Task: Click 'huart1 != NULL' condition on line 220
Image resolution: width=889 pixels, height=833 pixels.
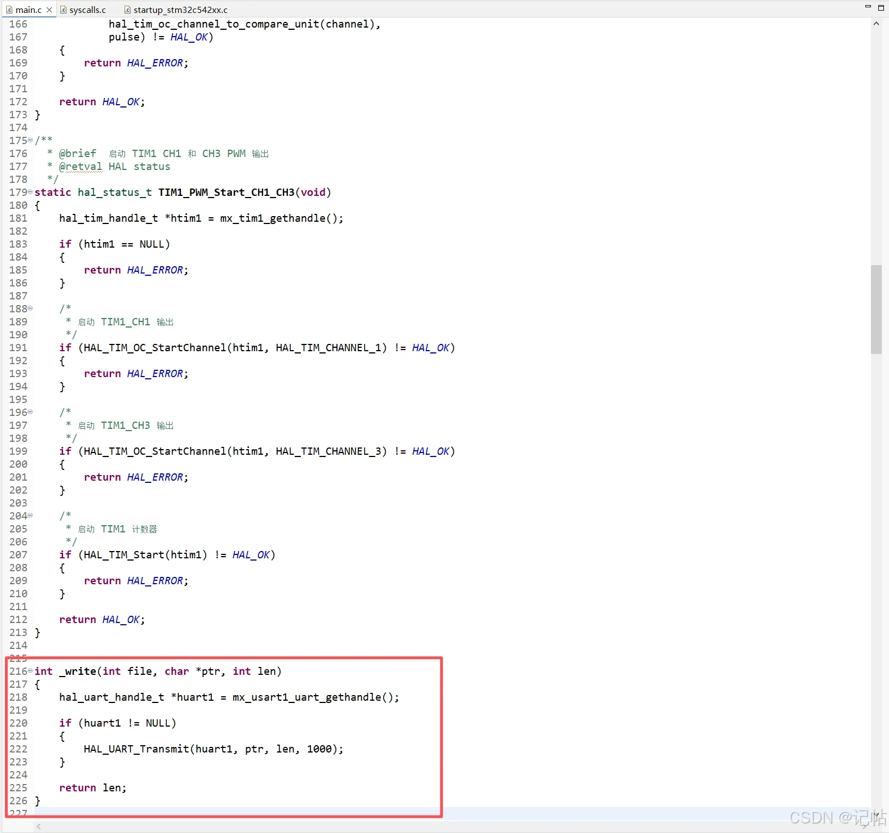Action: (127, 723)
